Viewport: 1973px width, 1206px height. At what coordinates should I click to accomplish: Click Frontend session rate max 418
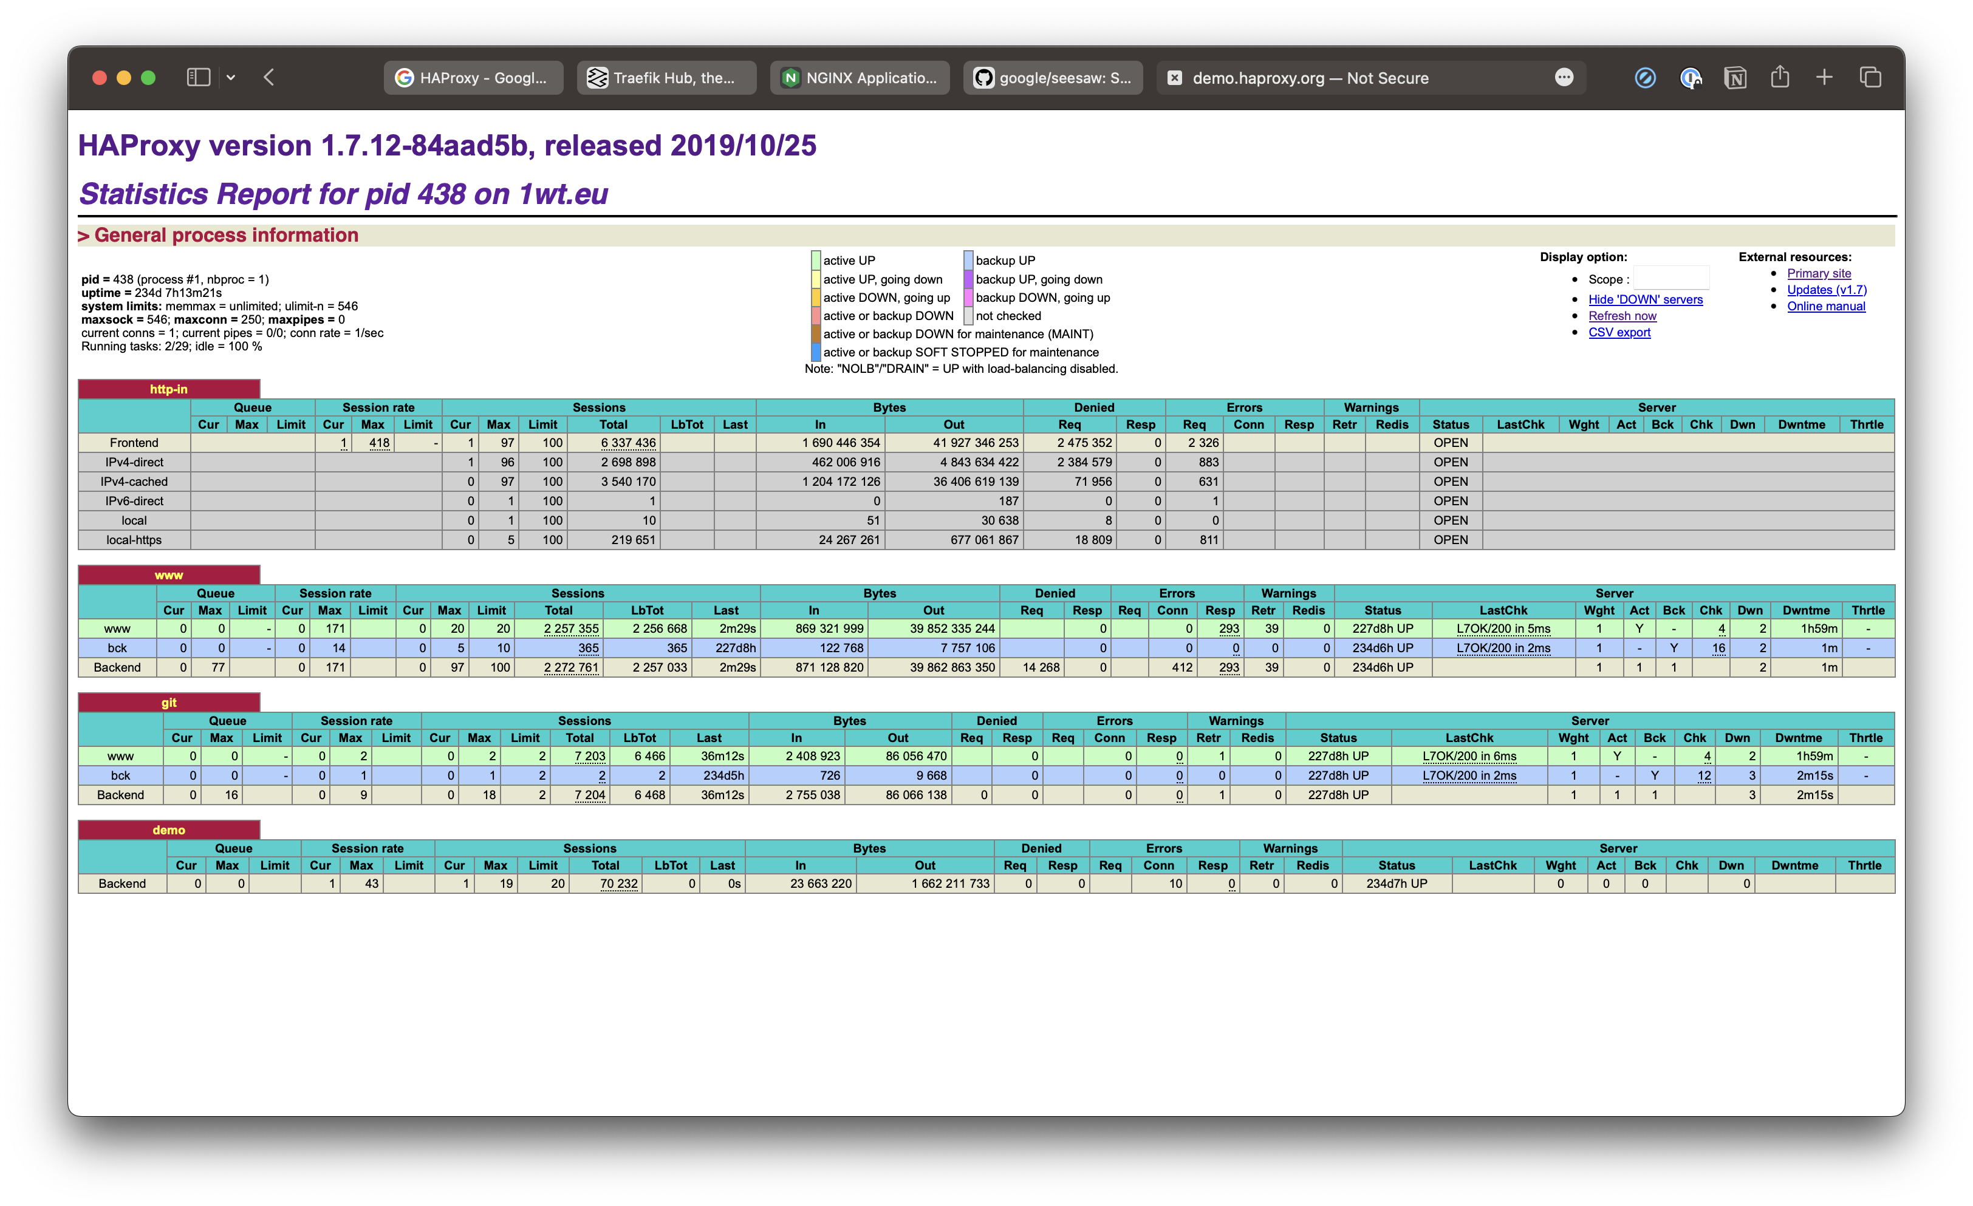379,443
